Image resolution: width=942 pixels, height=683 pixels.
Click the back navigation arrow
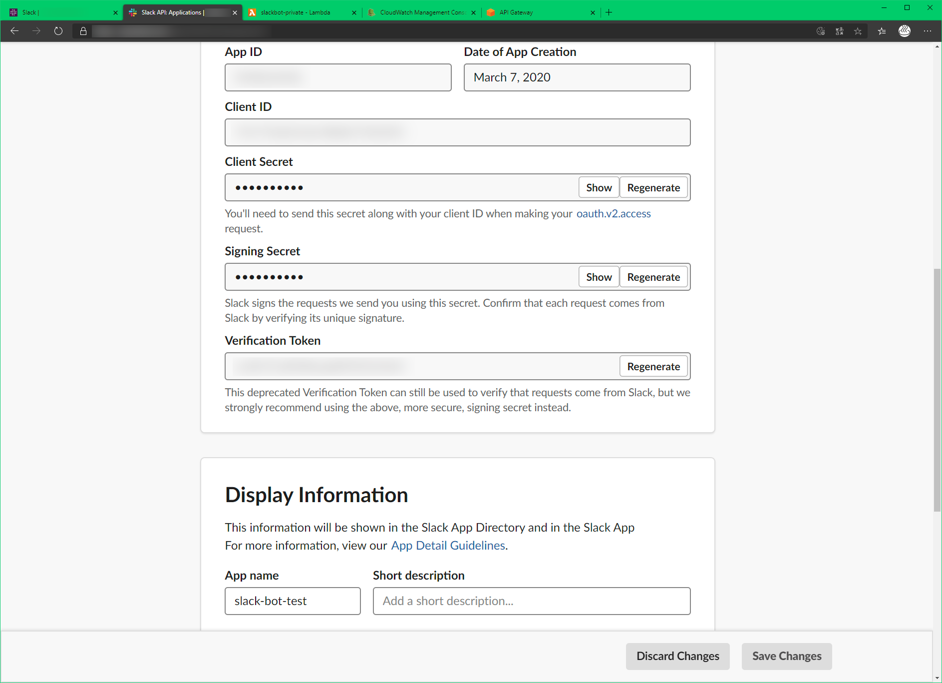coord(14,30)
